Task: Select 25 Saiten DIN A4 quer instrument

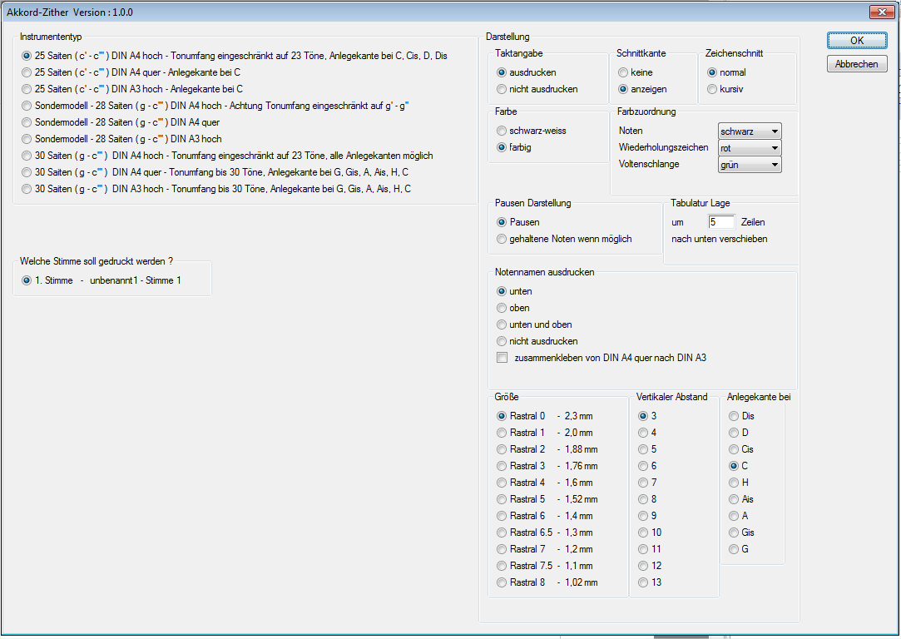Action: [27, 72]
